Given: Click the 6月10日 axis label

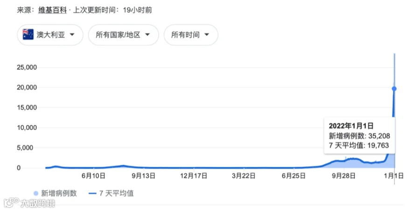Looking at the screenshot, I should pos(93,176).
